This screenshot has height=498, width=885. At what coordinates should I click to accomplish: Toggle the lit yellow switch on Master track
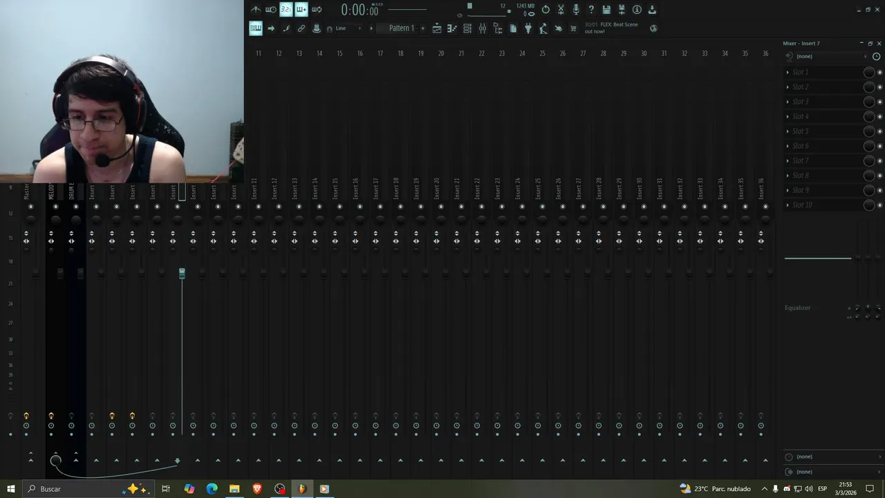click(26, 416)
